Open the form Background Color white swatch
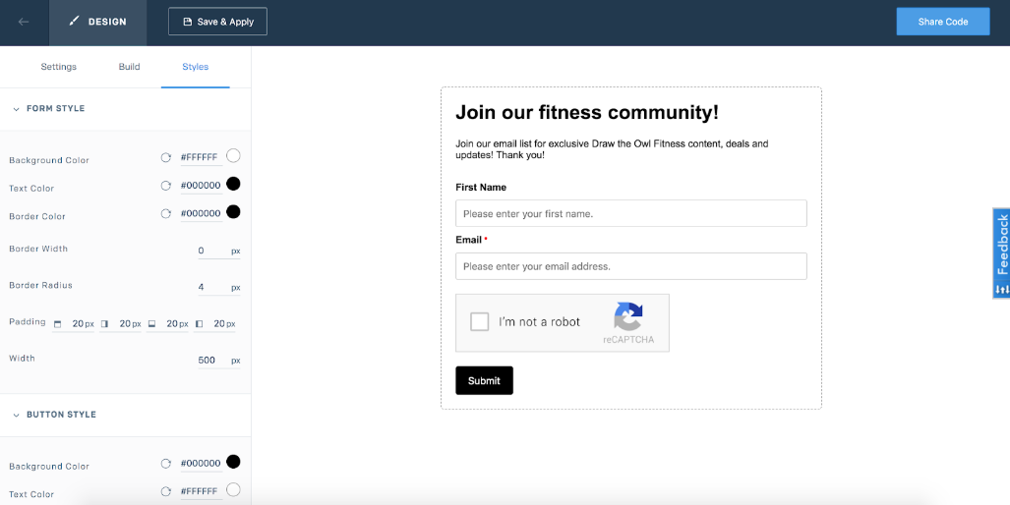Image resolution: width=1010 pixels, height=505 pixels. pos(233,155)
